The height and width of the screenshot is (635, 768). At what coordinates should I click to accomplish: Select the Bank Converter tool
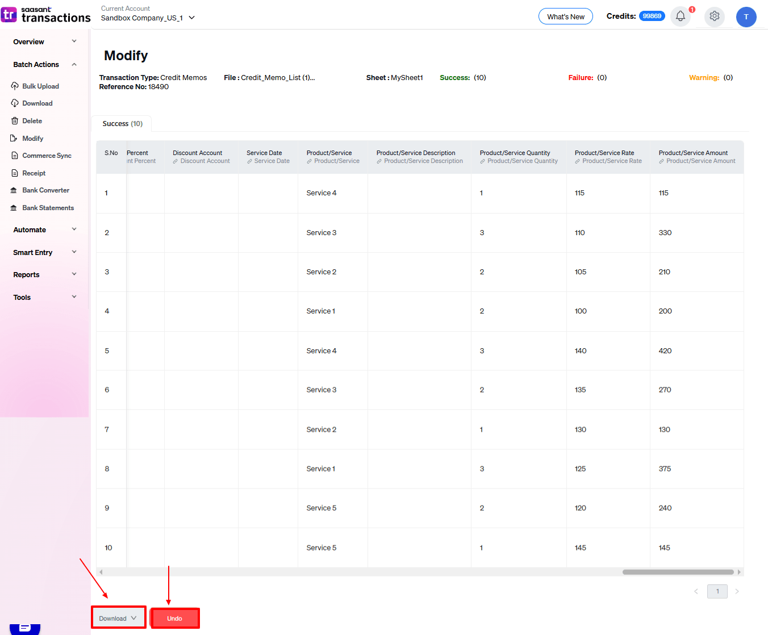45,190
